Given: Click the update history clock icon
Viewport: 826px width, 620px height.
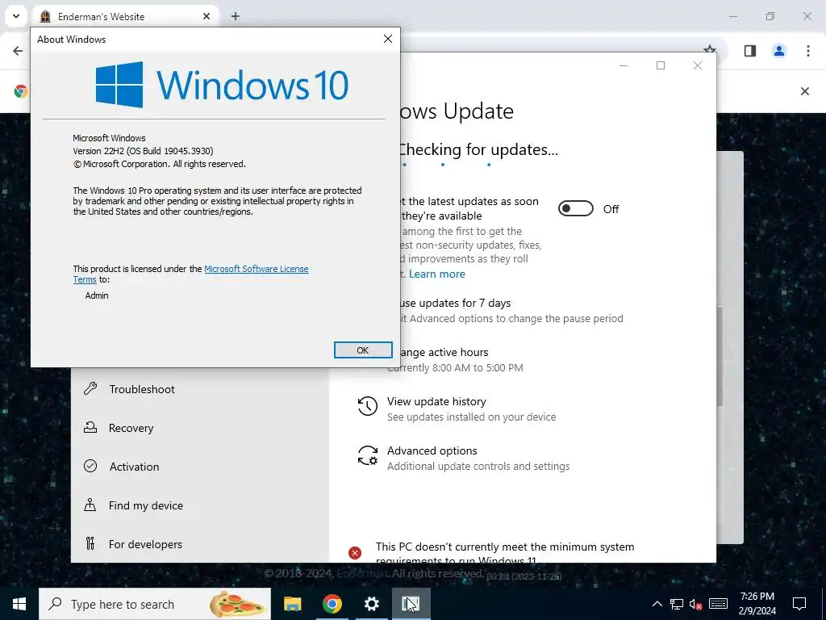Looking at the screenshot, I should 367,407.
